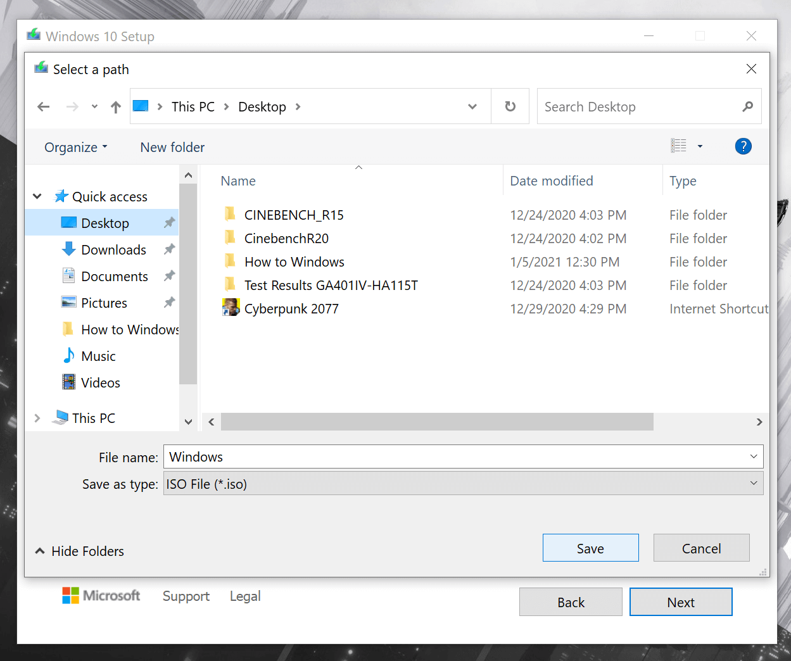Open recent locations dropdown arrow
The height and width of the screenshot is (661, 791).
(94, 106)
